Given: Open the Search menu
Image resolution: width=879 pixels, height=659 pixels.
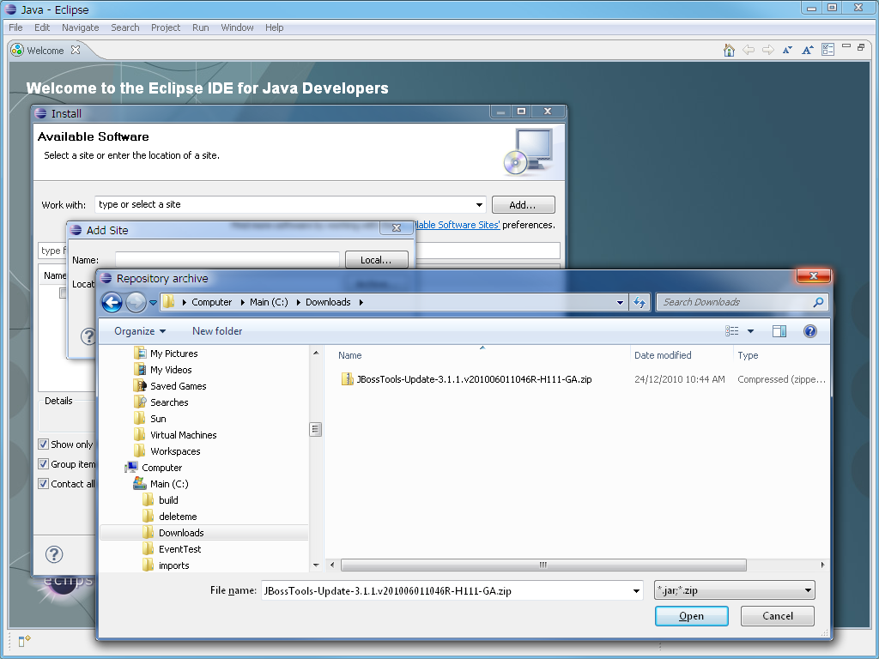Looking at the screenshot, I should (x=125, y=27).
